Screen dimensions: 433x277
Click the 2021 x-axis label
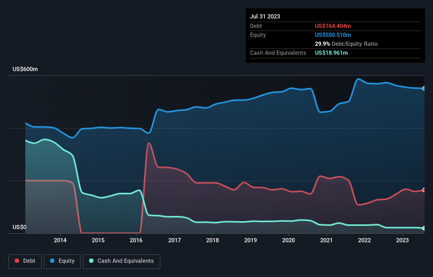coord(326,240)
